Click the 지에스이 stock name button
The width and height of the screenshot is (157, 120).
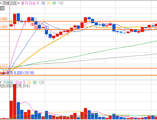[x=9, y=3]
